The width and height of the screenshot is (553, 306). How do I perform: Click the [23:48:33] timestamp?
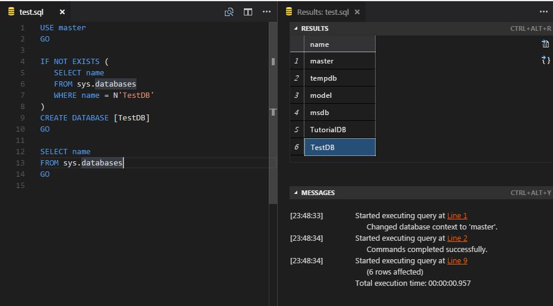[307, 216]
